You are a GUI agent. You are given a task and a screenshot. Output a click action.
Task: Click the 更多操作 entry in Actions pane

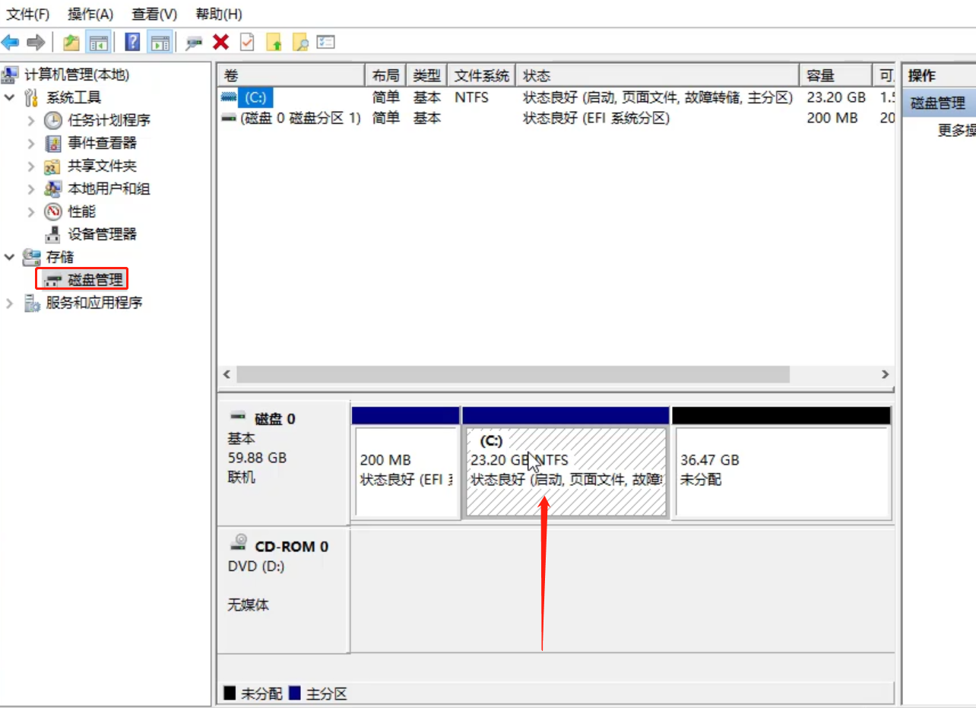[957, 130]
